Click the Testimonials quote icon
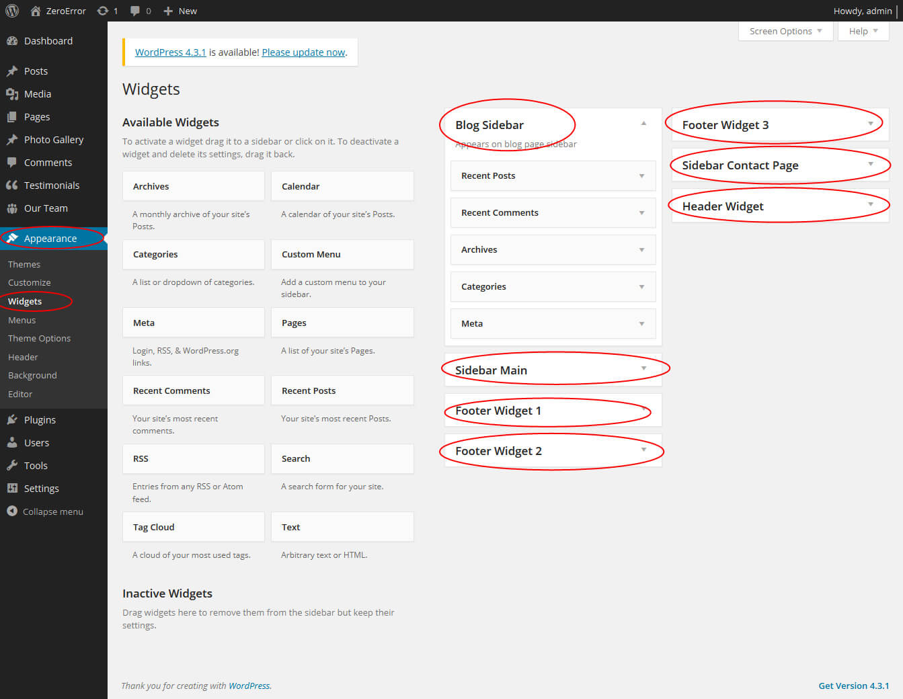The width and height of the screenshot is (903, 699). 12,186
